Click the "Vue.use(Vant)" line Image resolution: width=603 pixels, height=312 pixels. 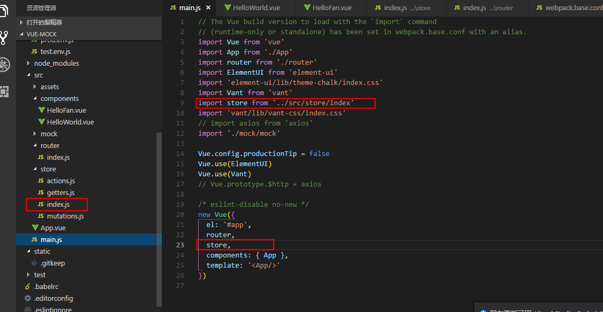(x=225, y=174)
